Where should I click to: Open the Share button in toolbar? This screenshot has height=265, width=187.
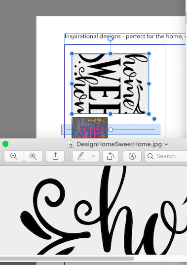[55, 156]
